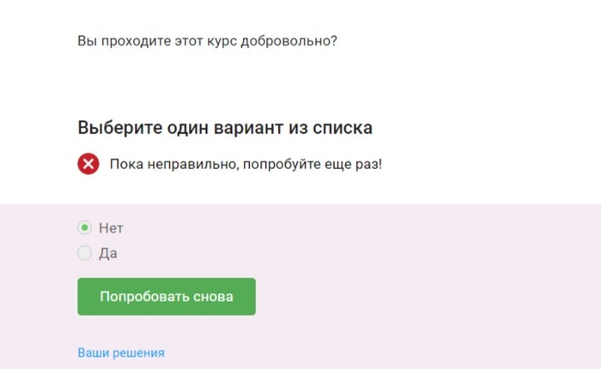Click the word 'снова' on the green button
The width and height of the screenshot is (601, 369).
(213, 297)
